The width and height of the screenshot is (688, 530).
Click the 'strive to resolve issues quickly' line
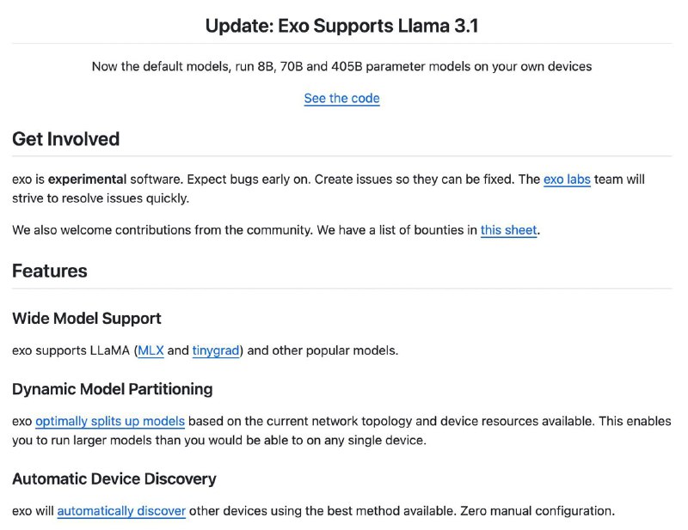click(x=101, y=198)
